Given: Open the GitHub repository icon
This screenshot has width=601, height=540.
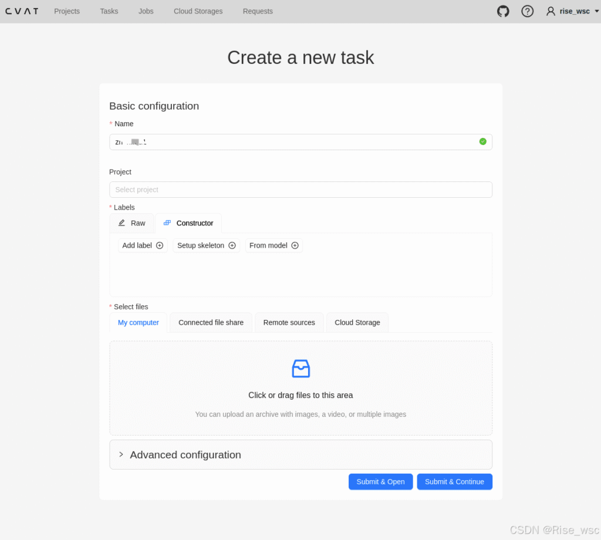Looking at the screenshot, I should click(503, 11).
